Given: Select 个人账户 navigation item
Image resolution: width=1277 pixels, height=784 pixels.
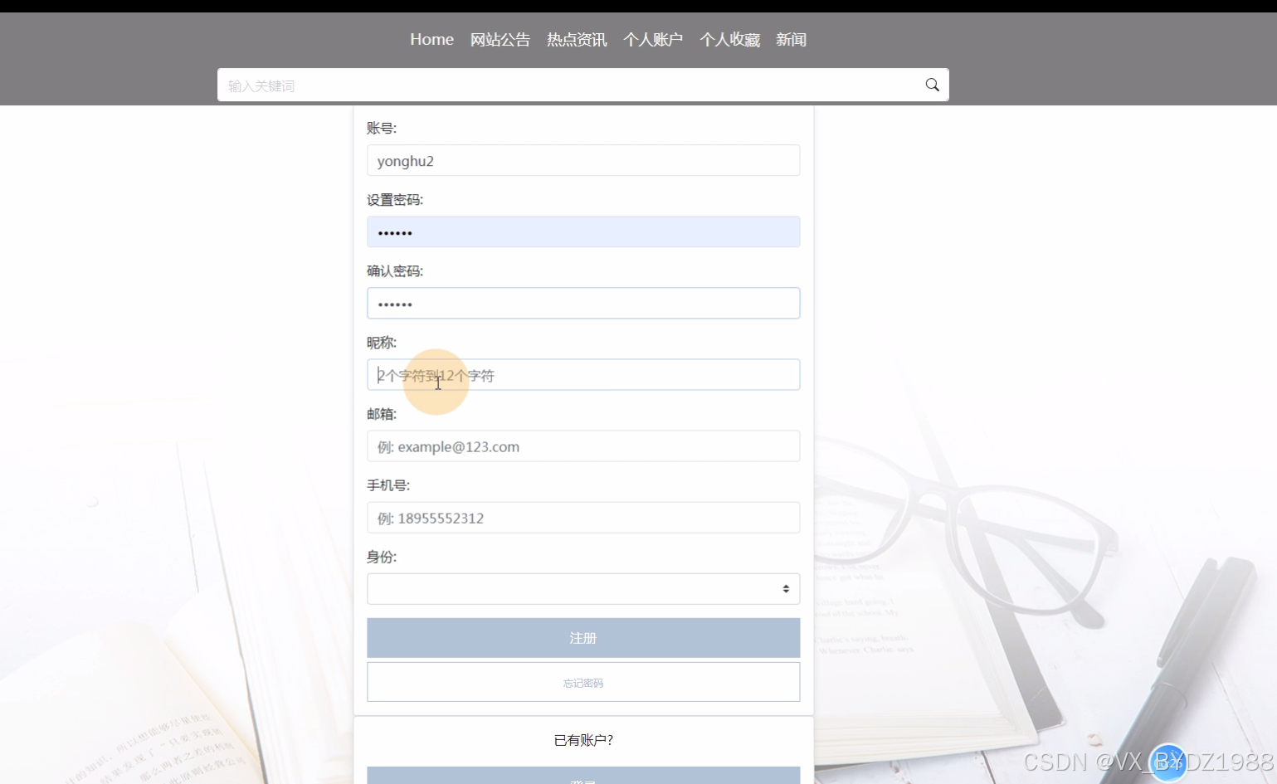Looking at the screenshot, I should (653, 39).
